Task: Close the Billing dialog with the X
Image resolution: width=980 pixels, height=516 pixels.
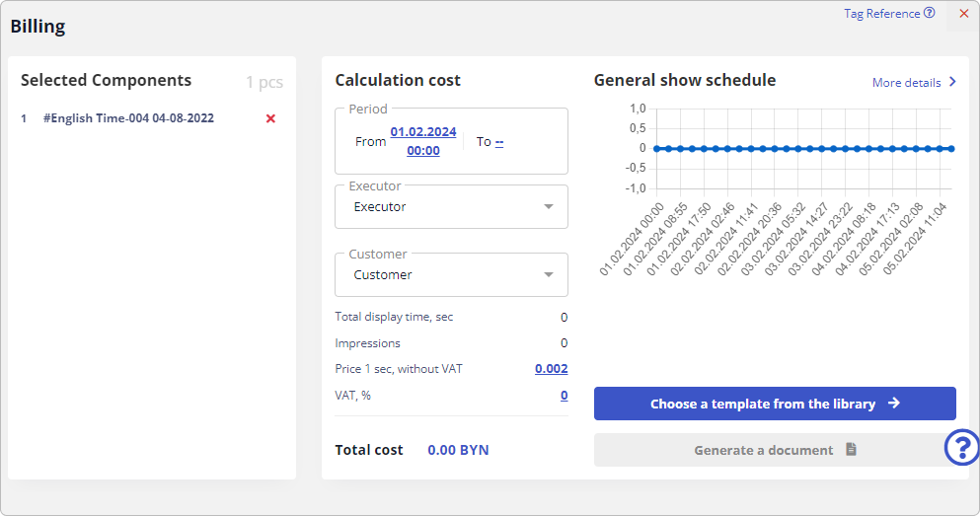Action: [963, 14]
